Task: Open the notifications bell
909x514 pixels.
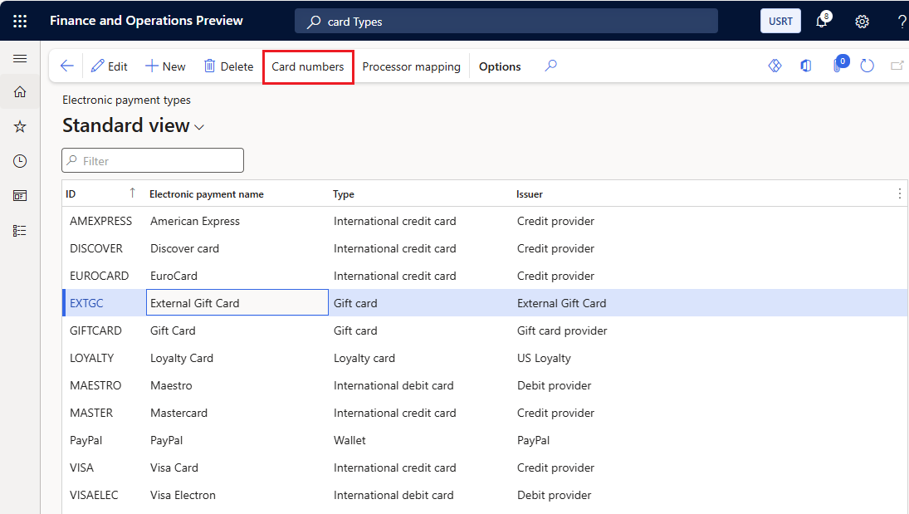Action: pos(822,21)
